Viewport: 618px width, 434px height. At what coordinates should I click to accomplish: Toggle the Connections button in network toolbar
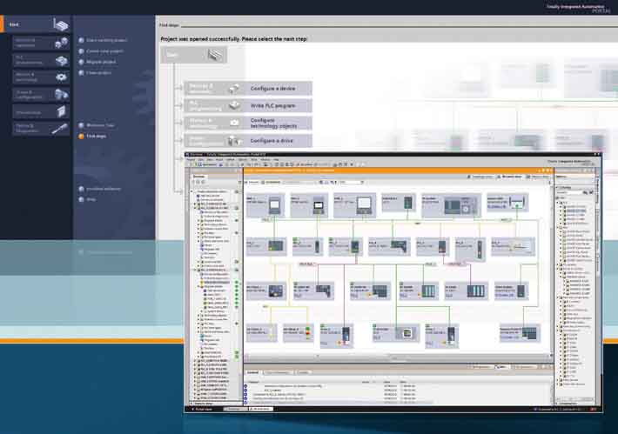[x=272, y=183]
